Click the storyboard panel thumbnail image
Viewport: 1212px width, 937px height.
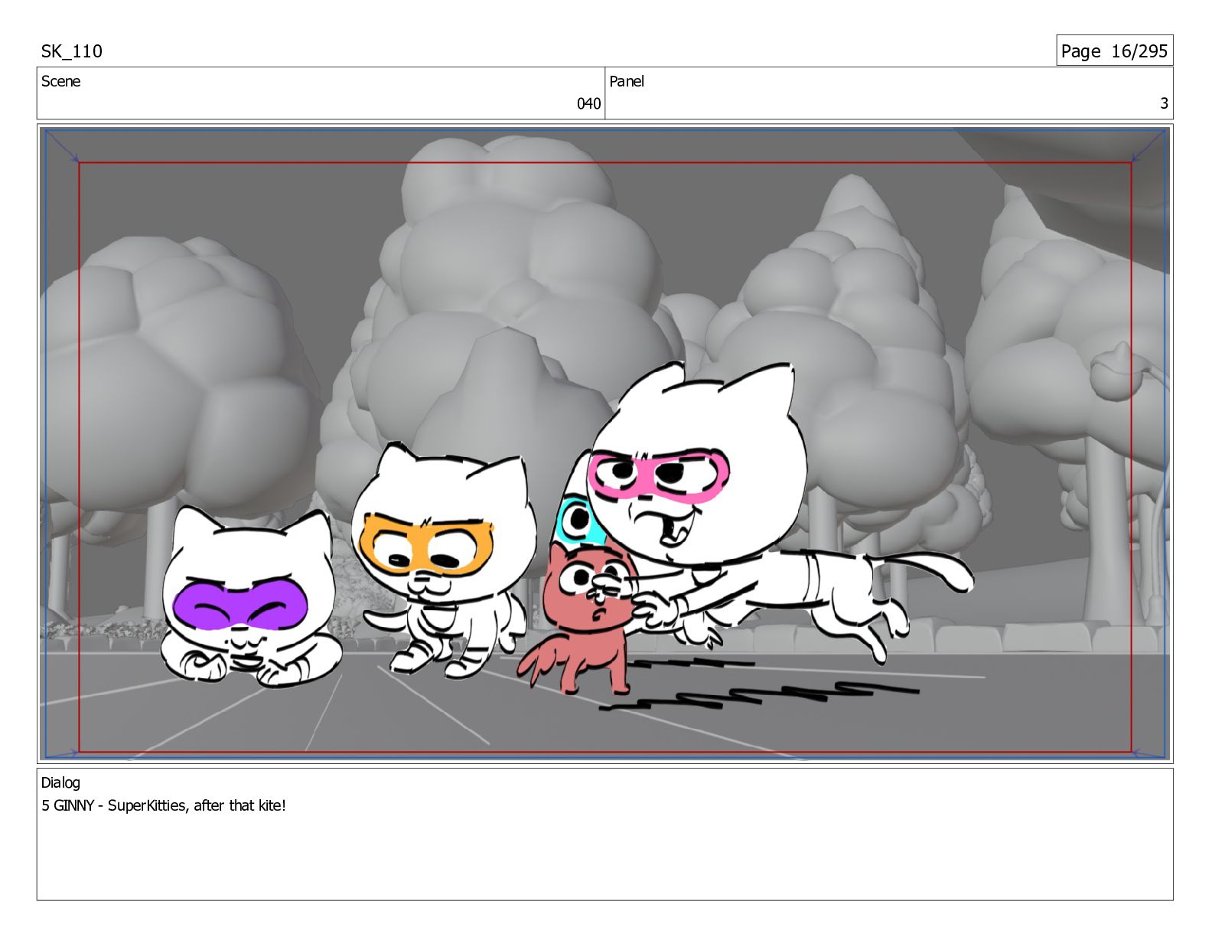[x=604, y=443]
